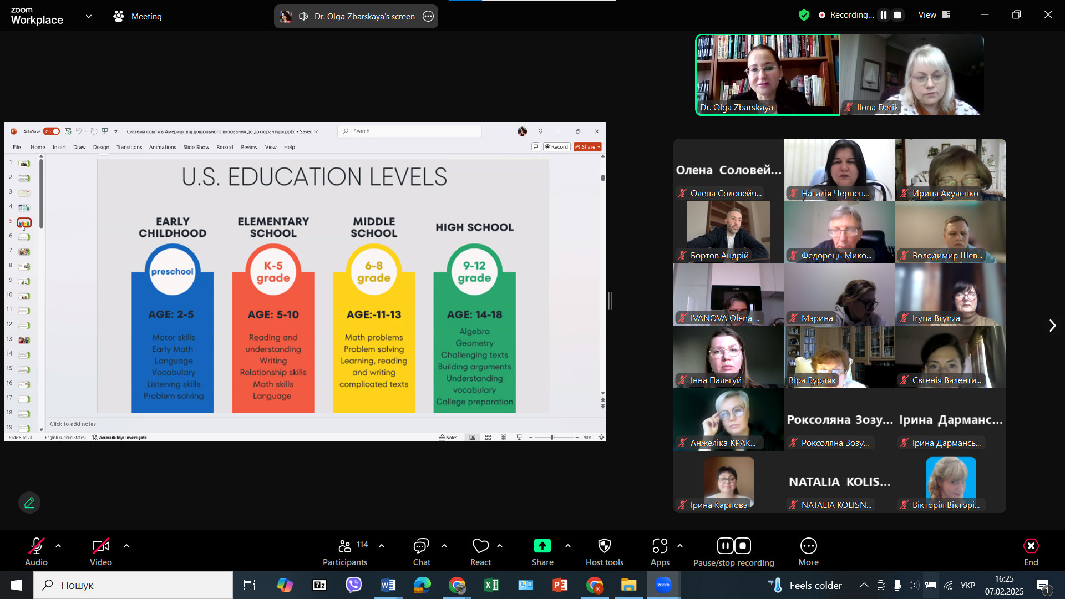The height and width of the screenshot is (599, 1065).
Task: Open the Participants panel
Action: [345, 552]
